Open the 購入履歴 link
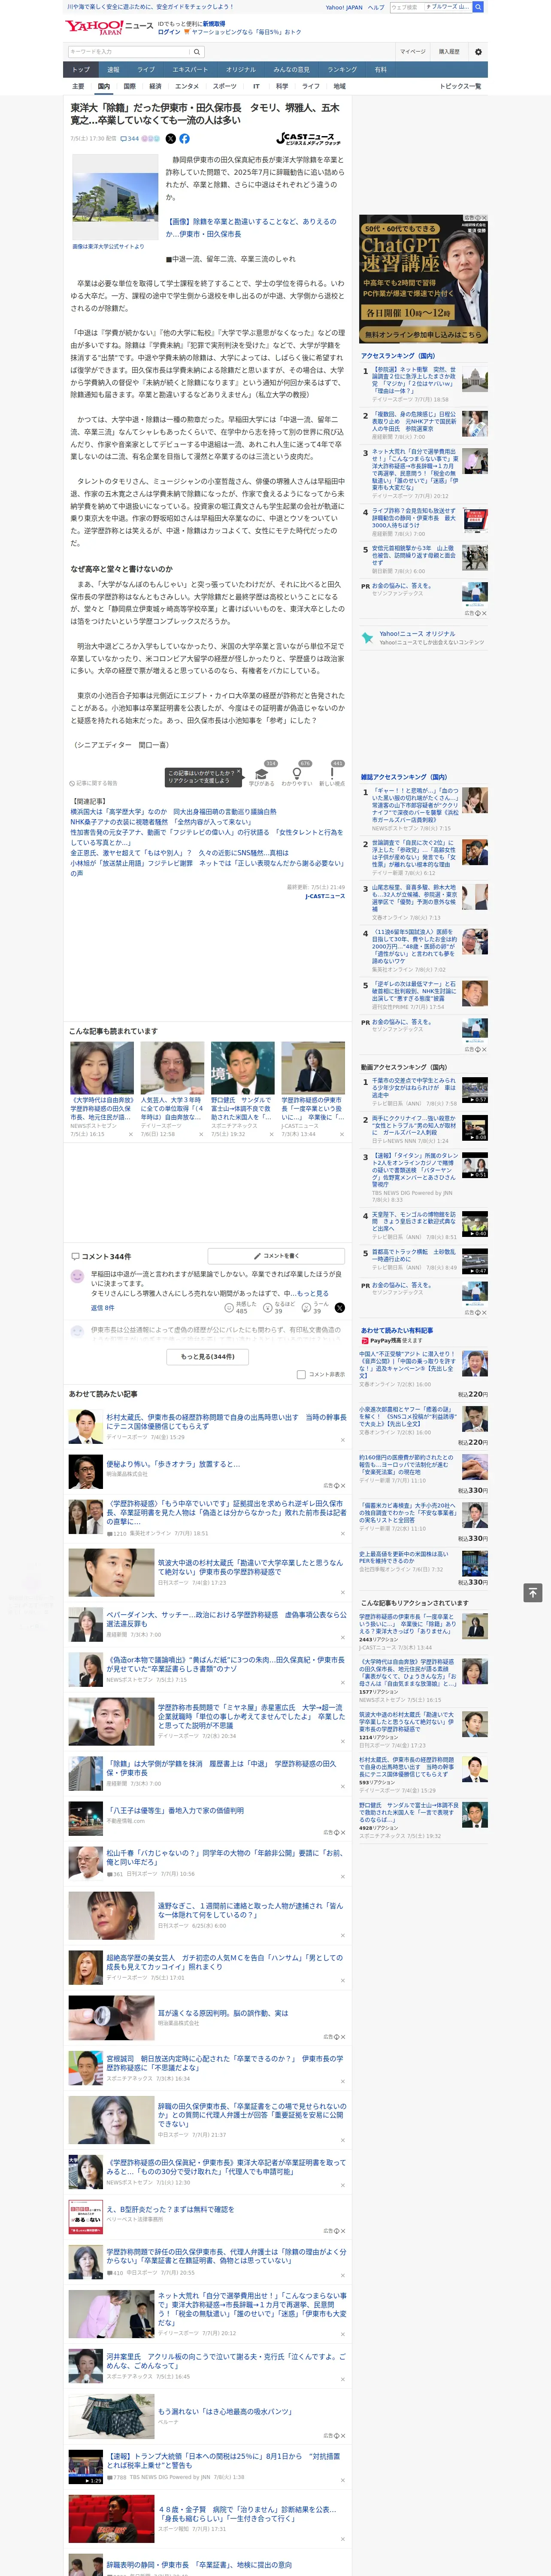This screenshot has width=551, height=2576. tap(449, 52)
